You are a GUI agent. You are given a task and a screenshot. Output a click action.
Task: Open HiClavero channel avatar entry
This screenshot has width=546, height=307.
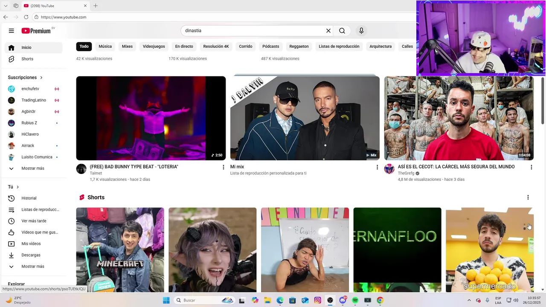pyautogui.click(x=33, y=134)
